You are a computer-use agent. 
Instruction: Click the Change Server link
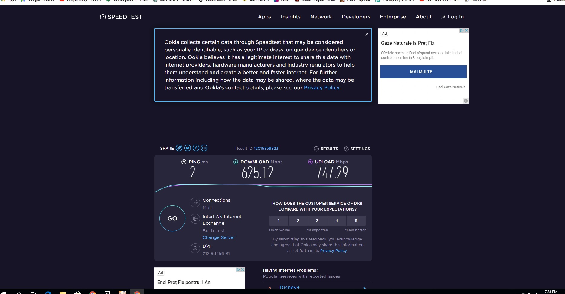point(219,237)
